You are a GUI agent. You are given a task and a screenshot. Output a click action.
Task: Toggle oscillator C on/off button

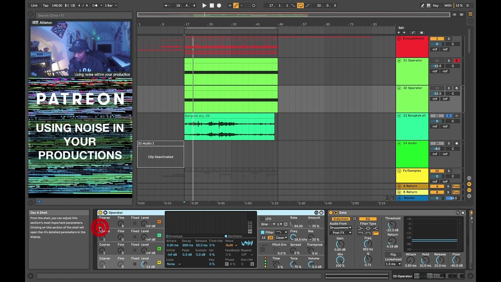tap(159, 235)
